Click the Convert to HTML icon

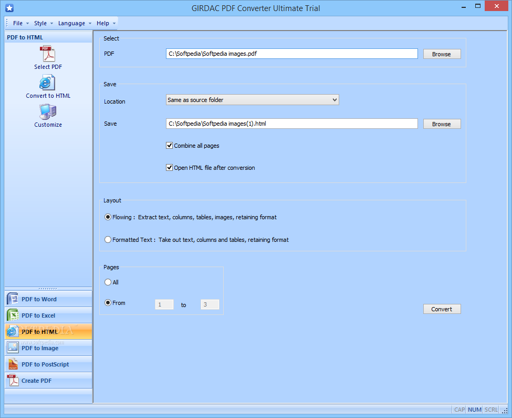(x=48, y=83)
